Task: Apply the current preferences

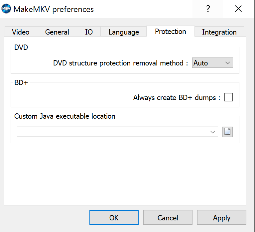Action: pyautogui.click(x=222, y=218)
